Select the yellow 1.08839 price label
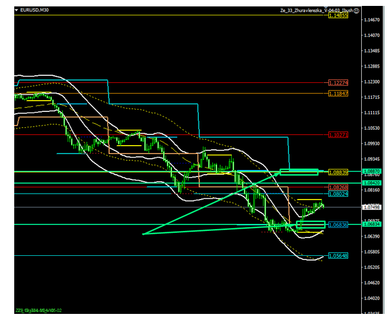This screenshot has width=392, height=321. coord(337,172)
